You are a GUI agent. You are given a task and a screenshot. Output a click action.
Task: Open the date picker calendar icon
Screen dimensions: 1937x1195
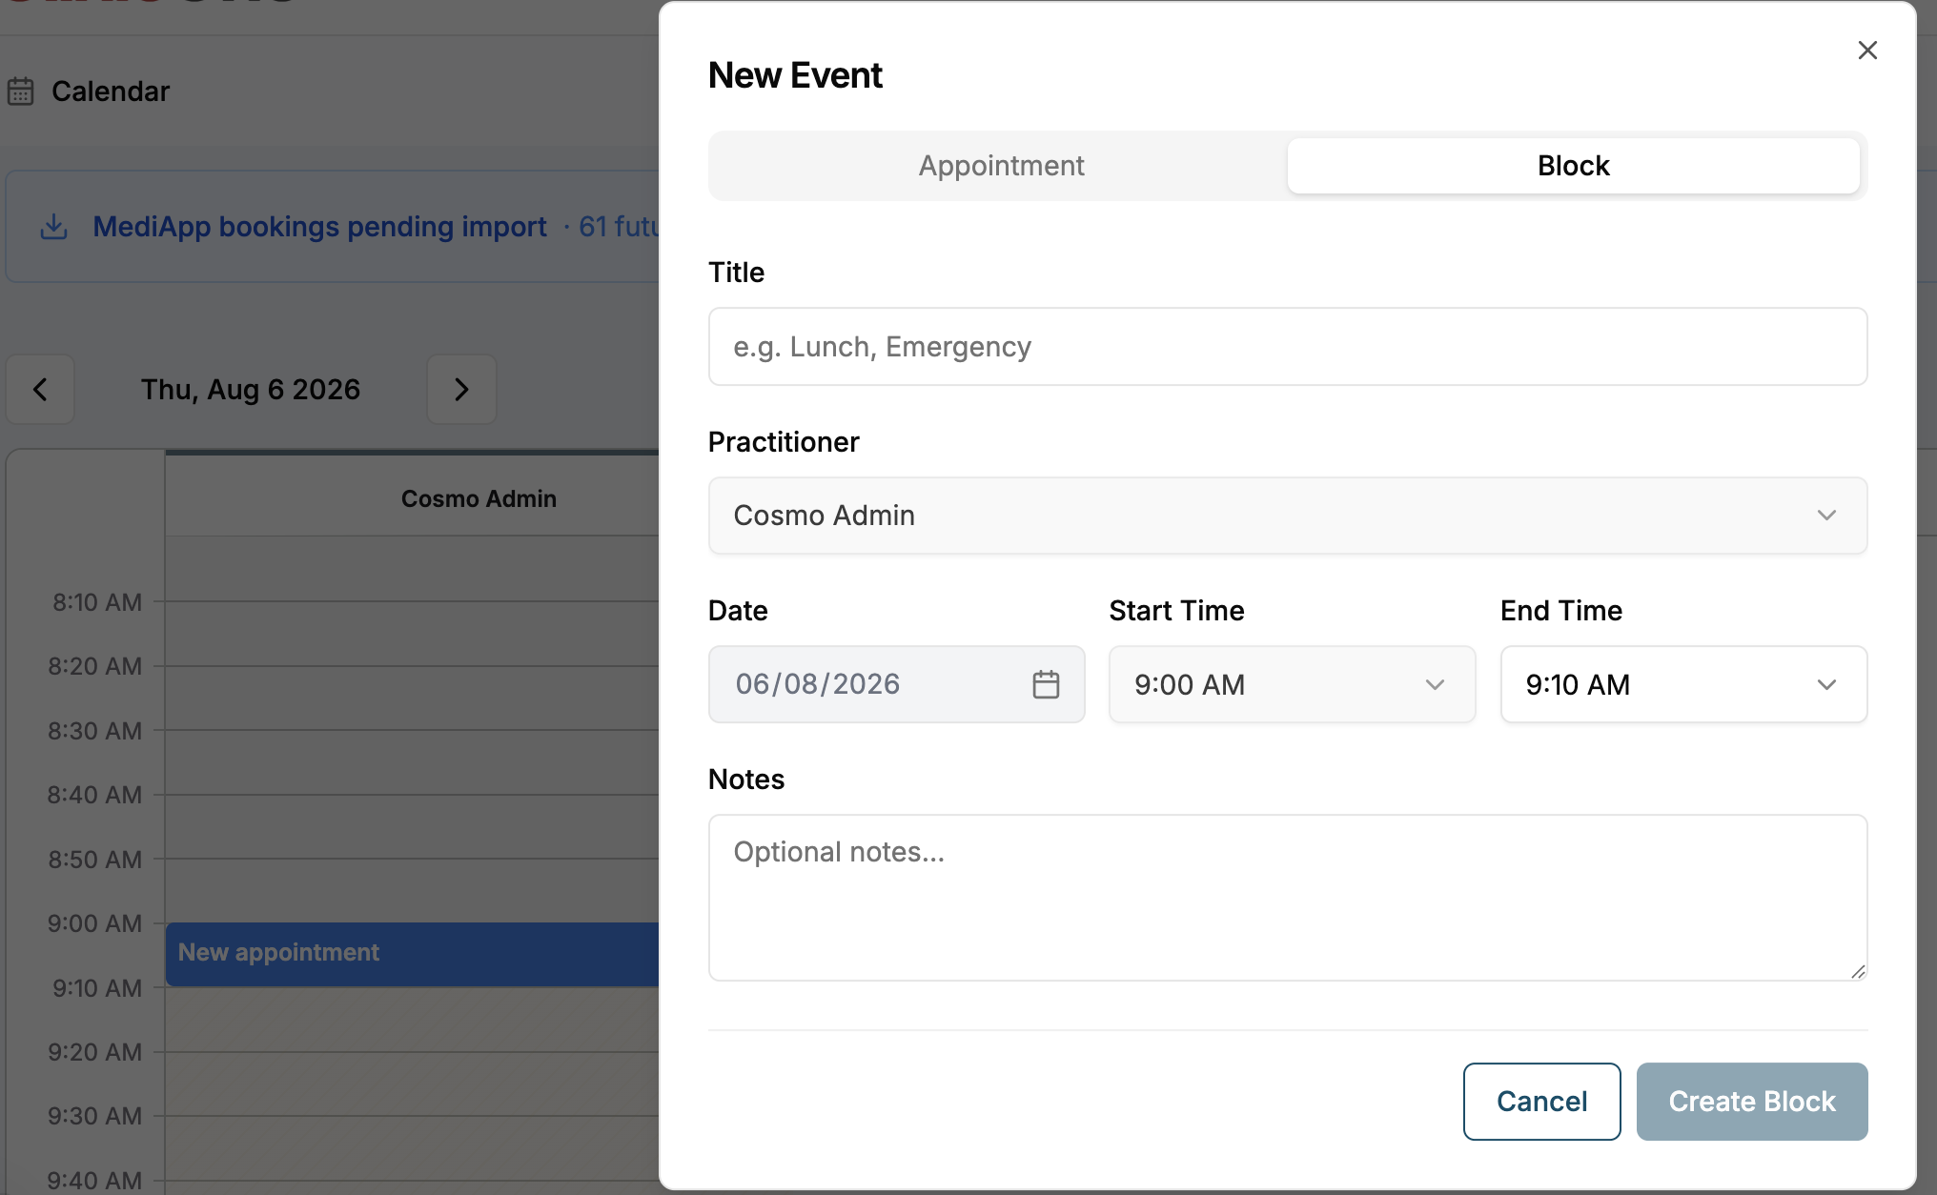point(1046,684)
